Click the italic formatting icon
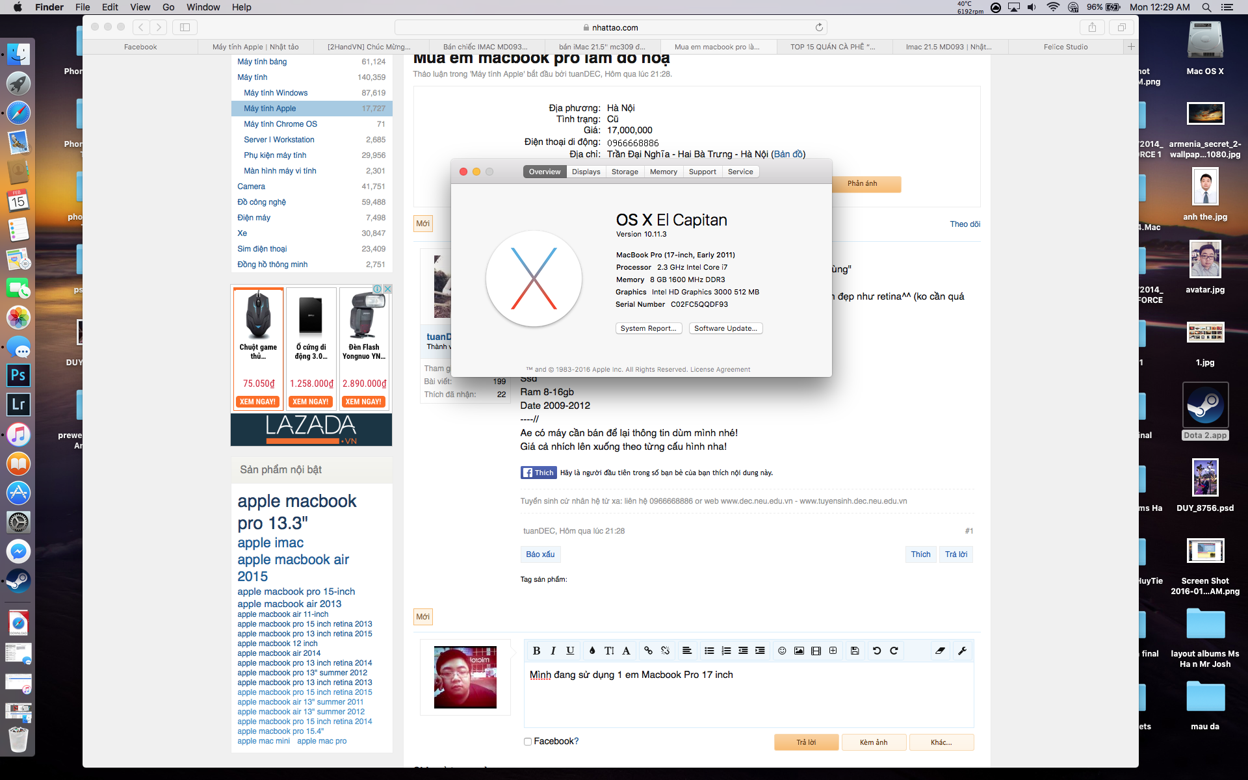 [x=553, y=651]
